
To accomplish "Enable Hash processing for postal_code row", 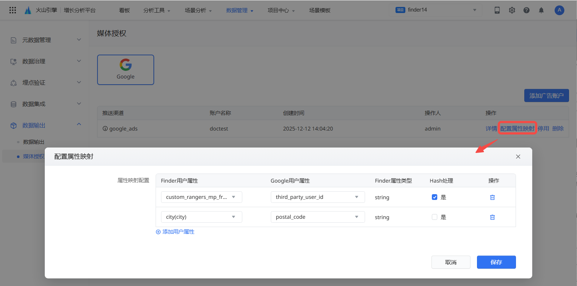I will click(x=435, y=217).
